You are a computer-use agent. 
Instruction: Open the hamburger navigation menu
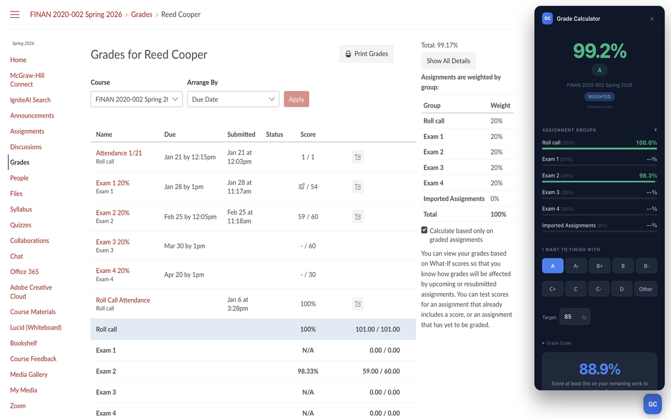(15, 15)
